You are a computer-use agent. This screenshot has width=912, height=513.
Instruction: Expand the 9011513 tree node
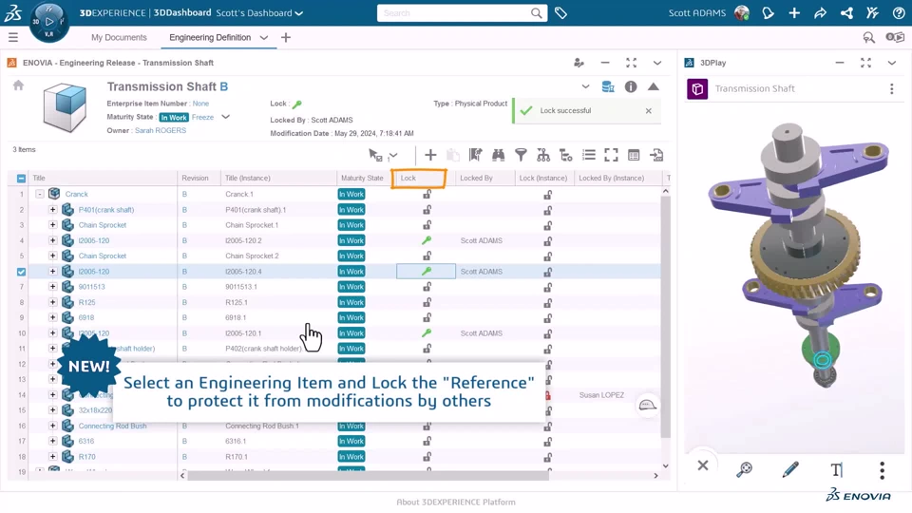point(52,287)
